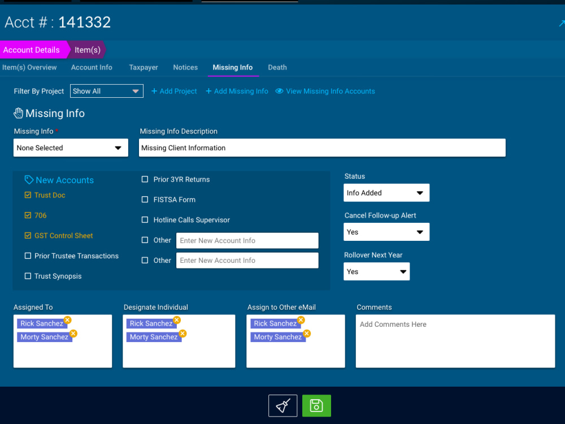Image resolution: width=565 pixels, height=424 pixels.
Task: Switch to the Item(s) Overview tab
Action: tap(29, 67)
